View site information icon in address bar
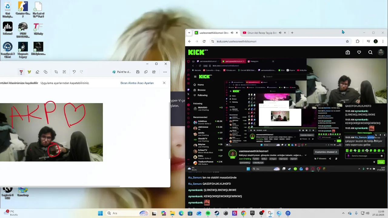The image size is (388, 218). coord(213,41)
